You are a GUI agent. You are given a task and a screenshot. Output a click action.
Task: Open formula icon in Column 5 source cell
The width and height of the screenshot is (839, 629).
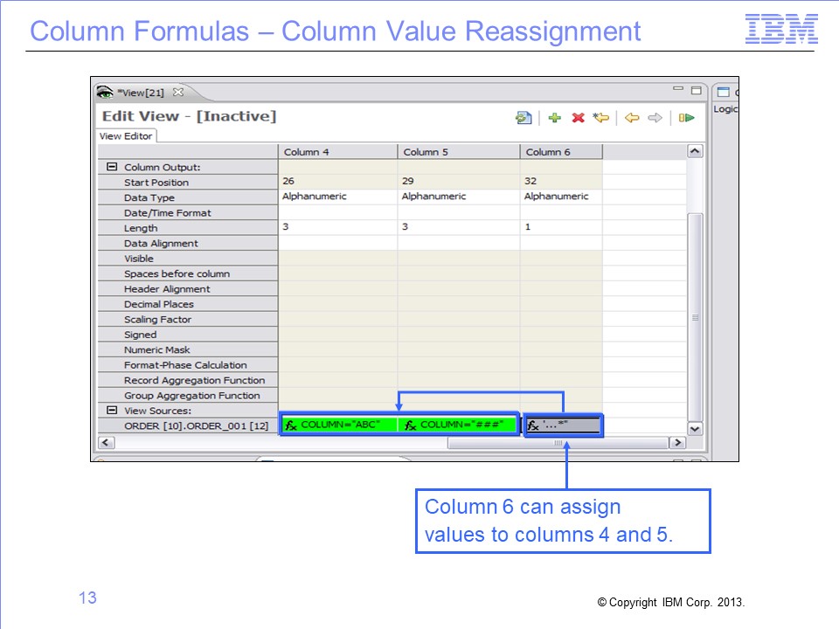[x=411, y=425]
